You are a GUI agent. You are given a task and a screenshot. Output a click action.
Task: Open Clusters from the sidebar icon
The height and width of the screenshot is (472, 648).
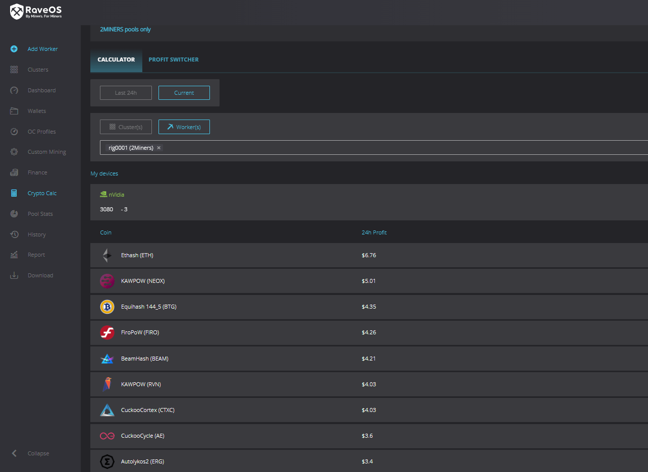coord(14,70)
